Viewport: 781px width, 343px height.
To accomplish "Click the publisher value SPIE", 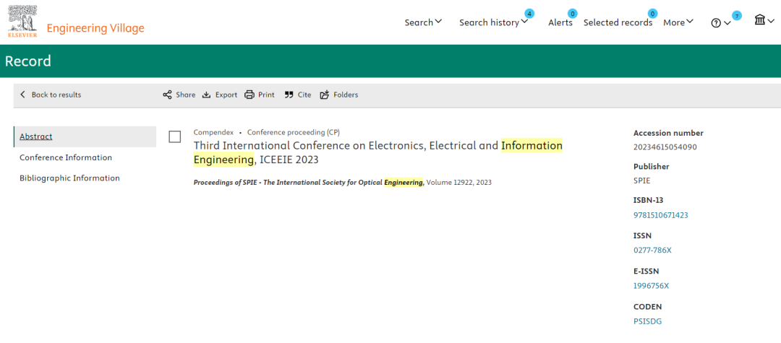I will (x=642, y=181).
